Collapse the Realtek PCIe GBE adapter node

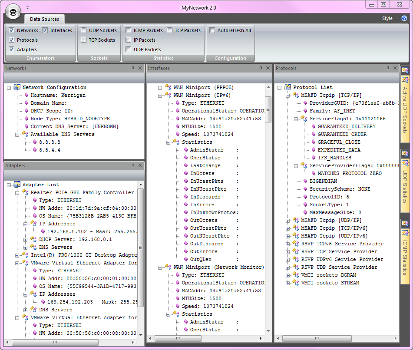pos(17,192)
